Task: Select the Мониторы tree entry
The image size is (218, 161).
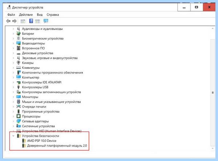Action: tap(30, 97)
